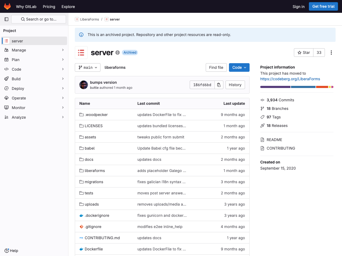Open the blue Code dropdown button
This screenshot has width=342, height=256.
(239, 67)
